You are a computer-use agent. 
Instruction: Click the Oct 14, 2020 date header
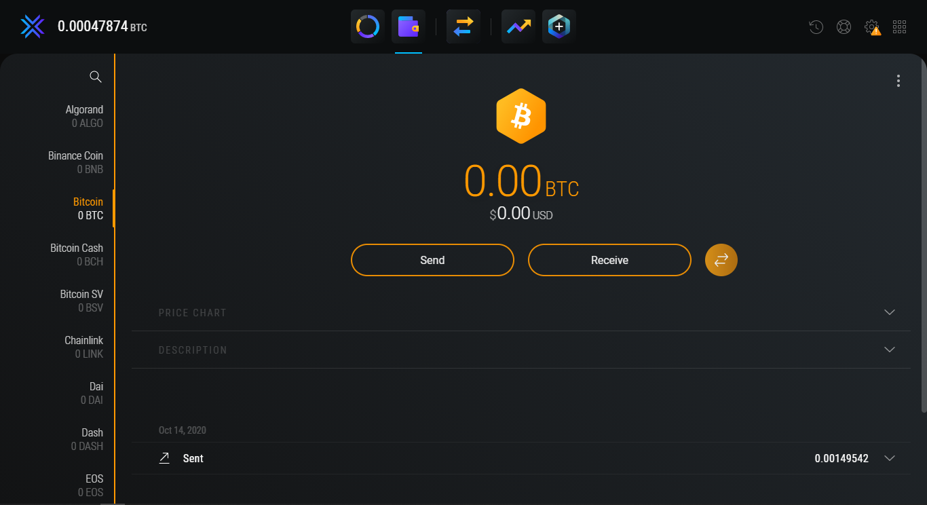click(x=183, y=430)
